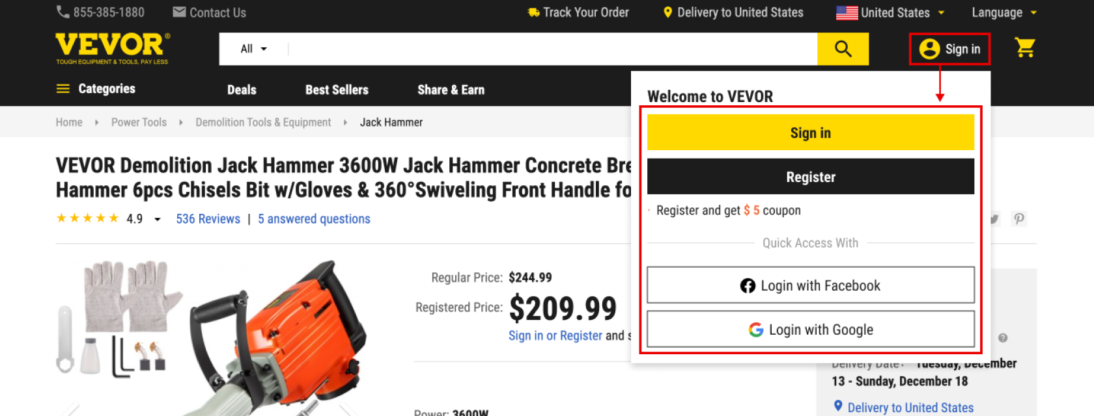
Task: Click Track Your Order truck link
Action: (578, 12)
